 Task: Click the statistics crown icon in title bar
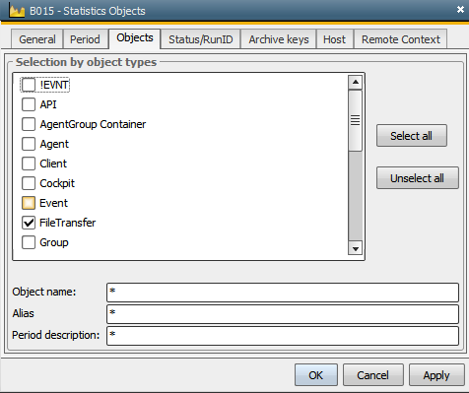[17, 11]
